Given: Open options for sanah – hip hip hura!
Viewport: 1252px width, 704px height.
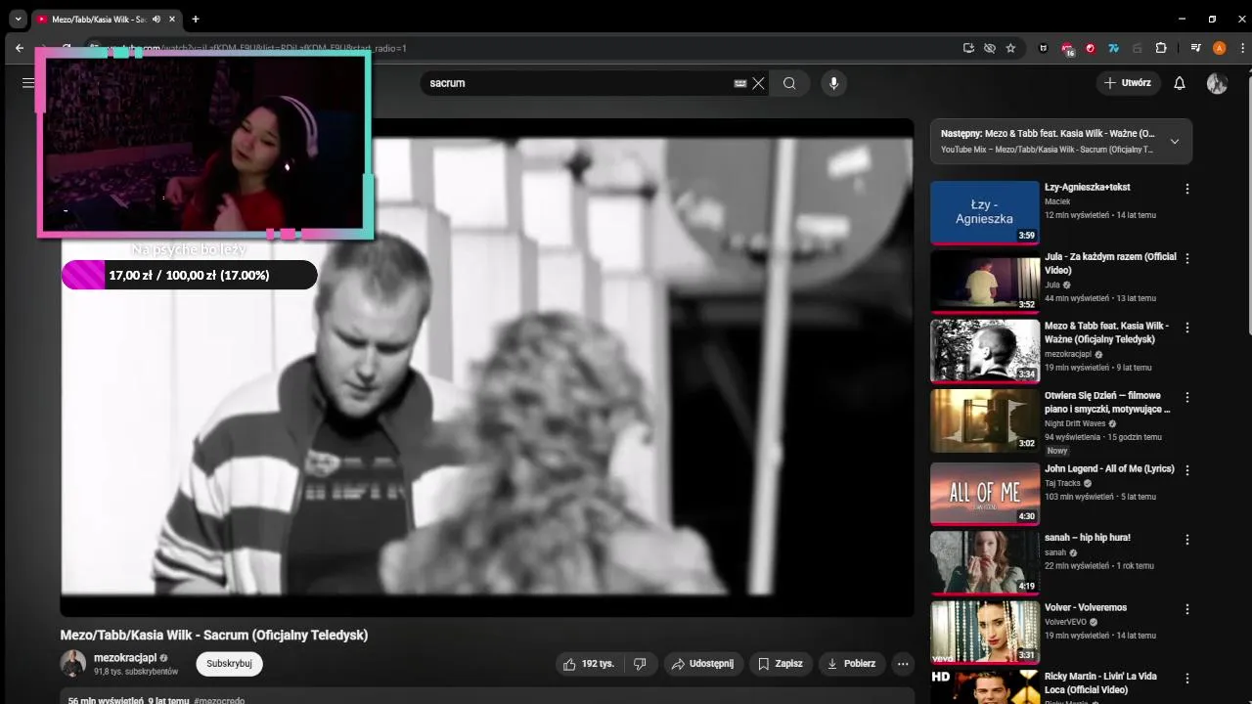Looking at the screenshot, I should tap(1187, 539).
